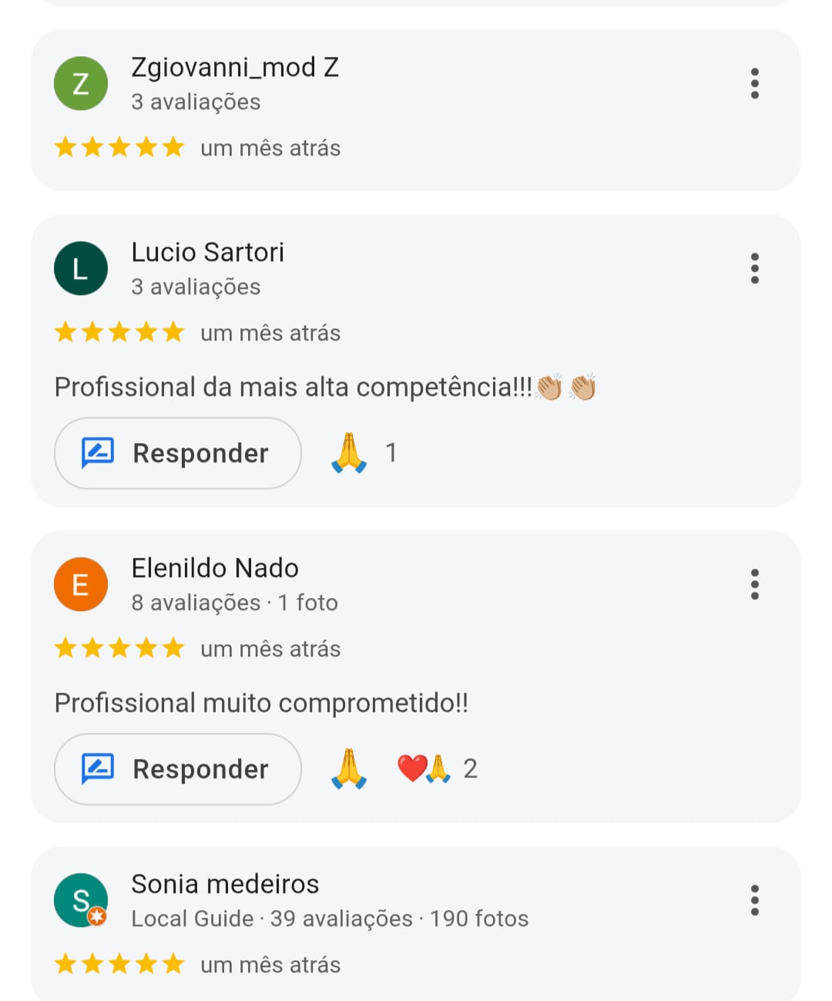
Task: Open Elenildo Nado profile name
Action: (x=215, y=569)
